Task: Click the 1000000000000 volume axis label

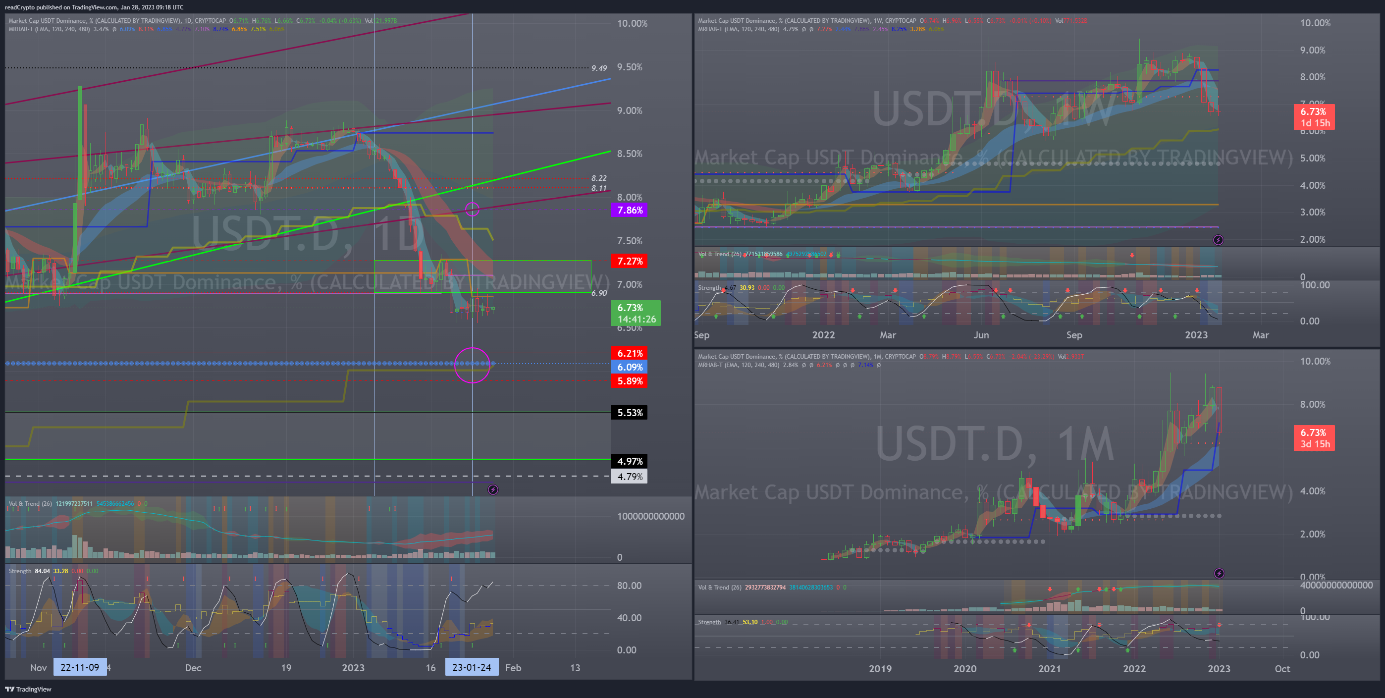Action: pyautogui.click(x=650, y=516)
